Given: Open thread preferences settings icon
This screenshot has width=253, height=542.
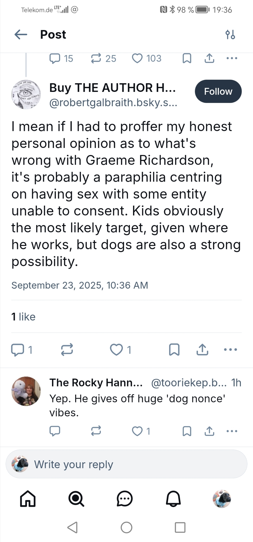Looking at the screenshot, I should point(230,35).
